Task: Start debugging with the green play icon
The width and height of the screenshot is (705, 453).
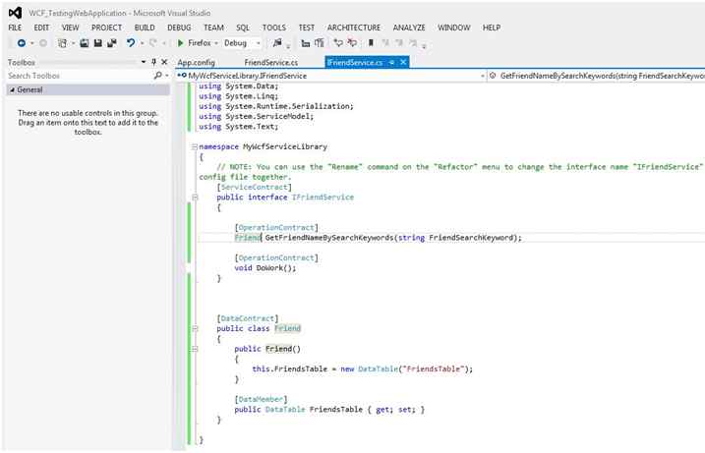Action: click(x=181, y=43)
